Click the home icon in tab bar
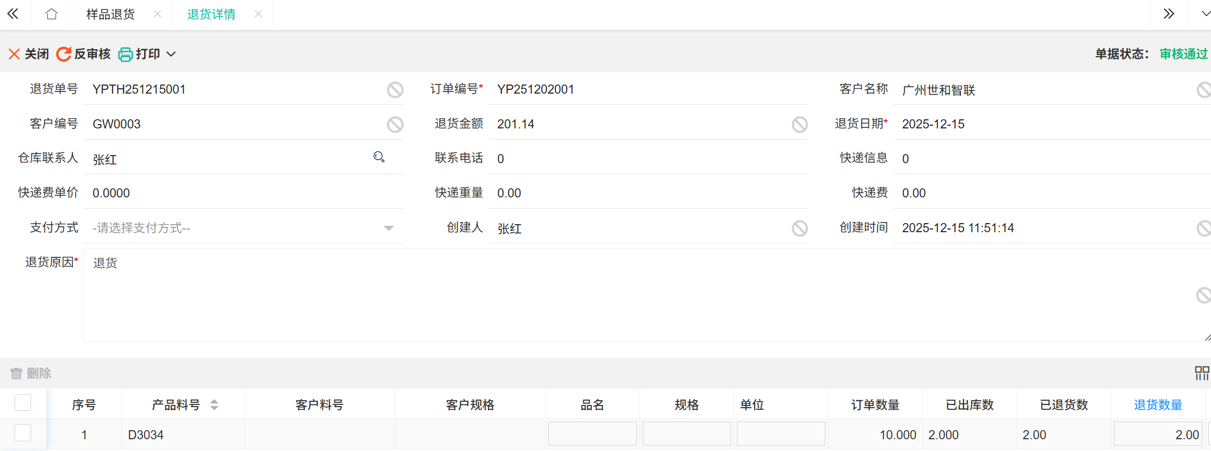 click(51, 14)
